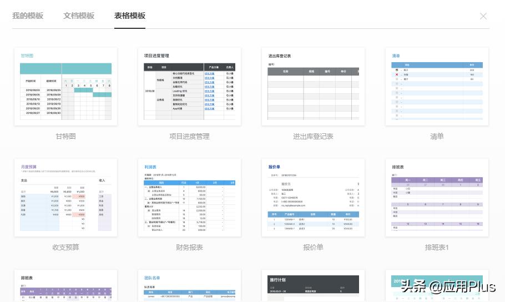The width and height of the screenshot is (505, 302).
Task: Click the 甘特图 caption text
Action: point(65,137)
